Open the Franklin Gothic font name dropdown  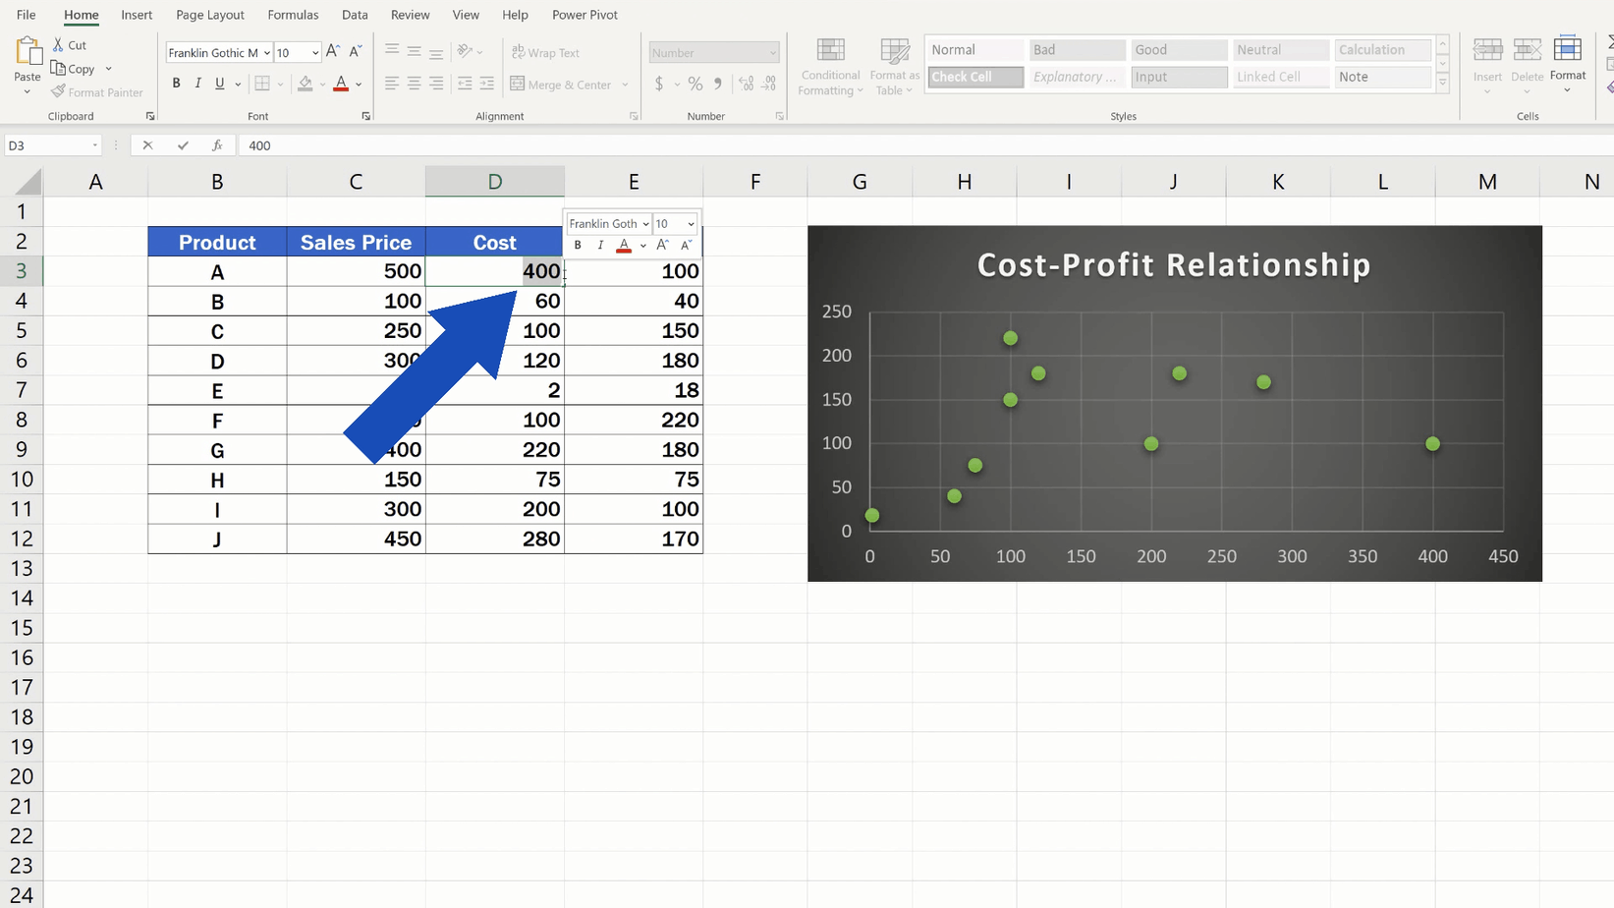point(266,53)
